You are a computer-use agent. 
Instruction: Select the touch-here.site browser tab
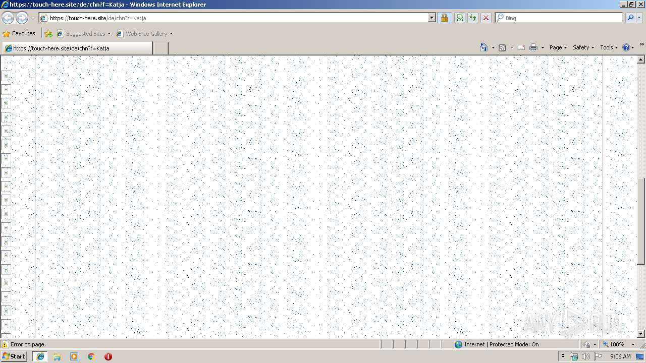tap(77, 48)
